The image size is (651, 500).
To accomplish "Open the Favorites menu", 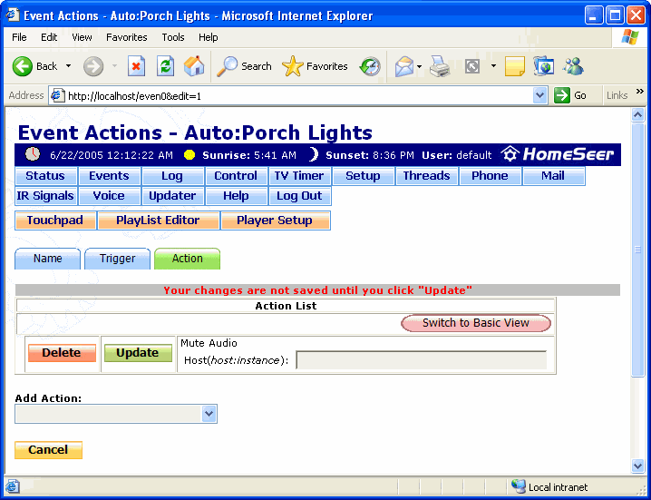I will tap(127, 37).
